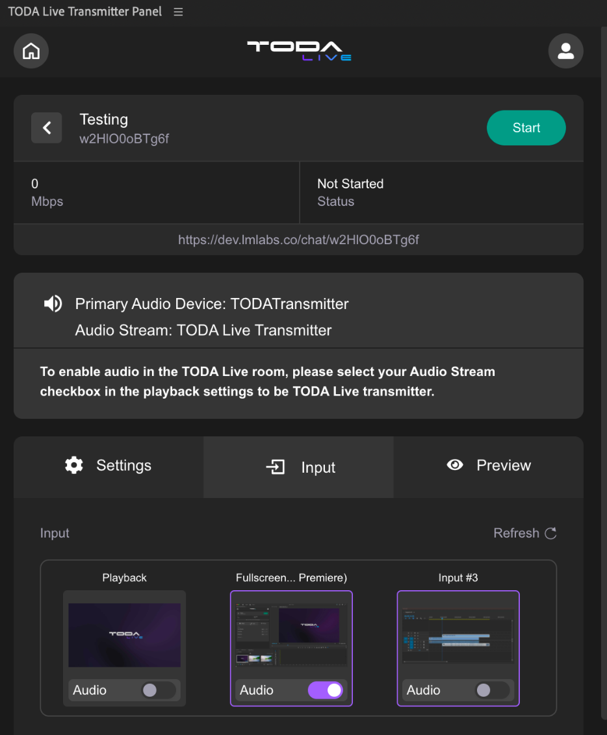Select the Playback input thumbnail
The height and width of the screenshot is (735, 607).
pos(124,635)
